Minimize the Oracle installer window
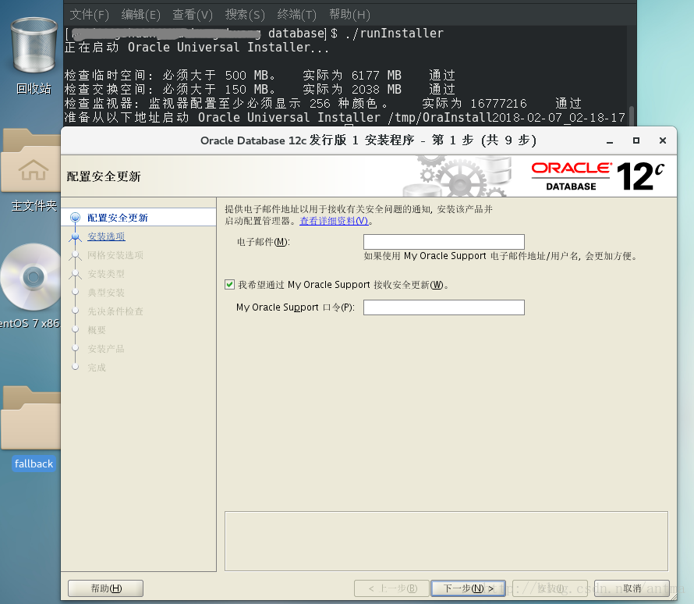Viewport: 694px width, 604px height. coord(610,140)
